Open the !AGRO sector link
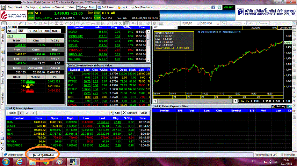297x166 pixels. pyautogui.click(x=73, y=32)
